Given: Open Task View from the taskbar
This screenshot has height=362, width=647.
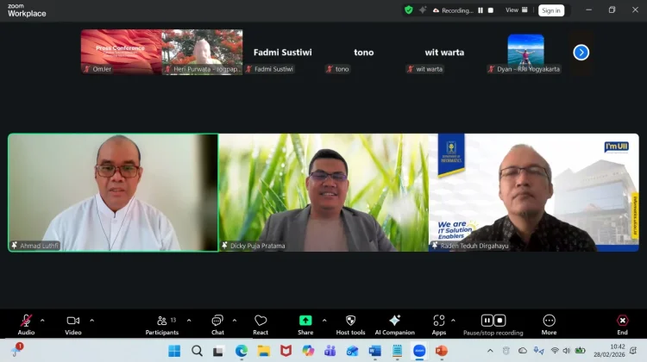Looking at the screenshot, I should click(x=218, y=351).
